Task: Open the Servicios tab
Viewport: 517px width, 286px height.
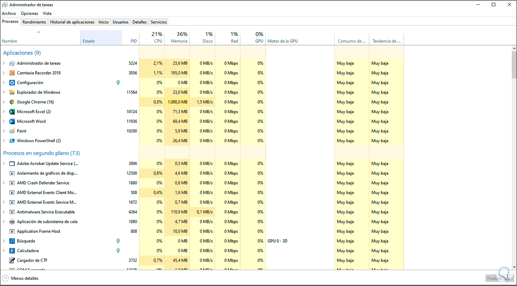Action: 159,22
